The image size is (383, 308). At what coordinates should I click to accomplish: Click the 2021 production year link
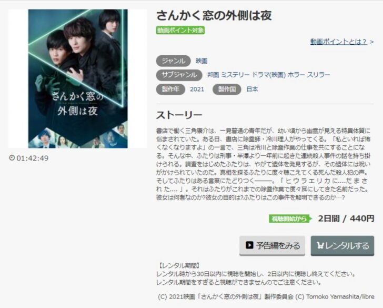click(x=197, y=89)
